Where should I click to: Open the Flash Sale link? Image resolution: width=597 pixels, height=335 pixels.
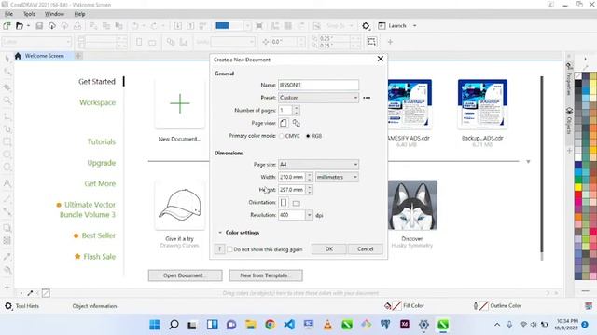[99, 257]
